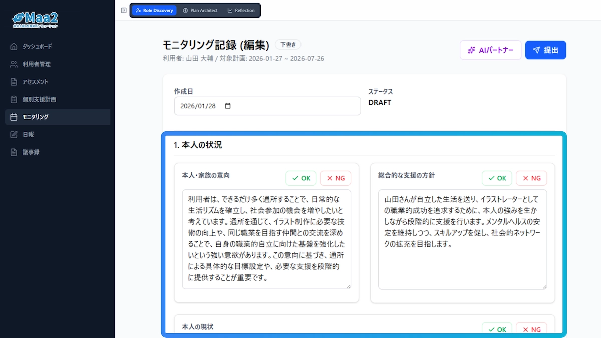The width and height of the screenshot is (601, 338).
Task: Mark 総合的な支援の方針 as NG
Action: (531, 178)
